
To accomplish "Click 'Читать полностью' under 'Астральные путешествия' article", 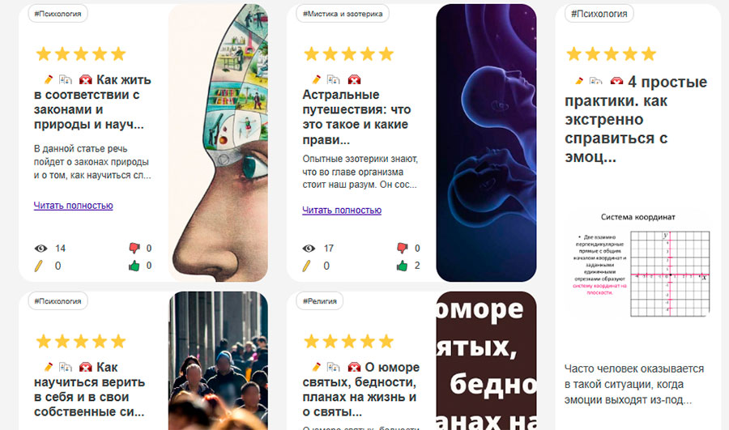I will (342, 210).
